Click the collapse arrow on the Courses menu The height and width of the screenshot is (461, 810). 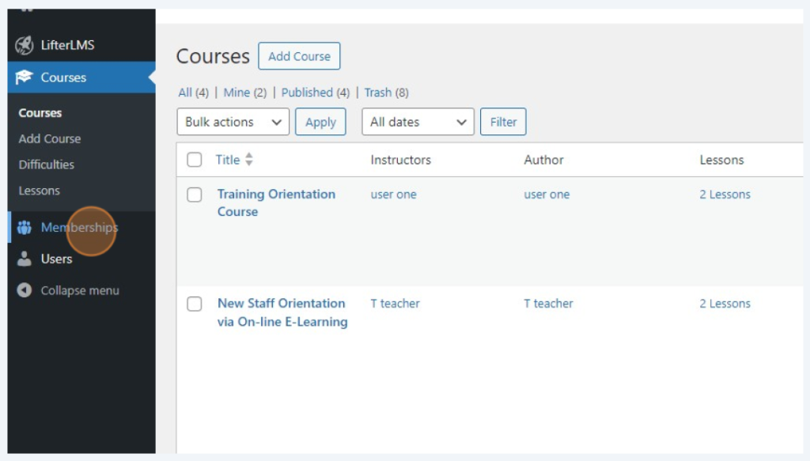[x=149, y=77]
